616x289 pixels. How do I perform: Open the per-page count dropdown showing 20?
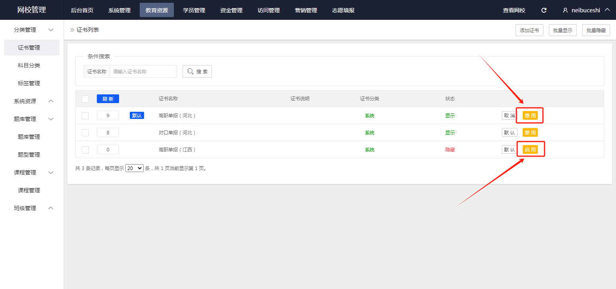coord(134,168)
